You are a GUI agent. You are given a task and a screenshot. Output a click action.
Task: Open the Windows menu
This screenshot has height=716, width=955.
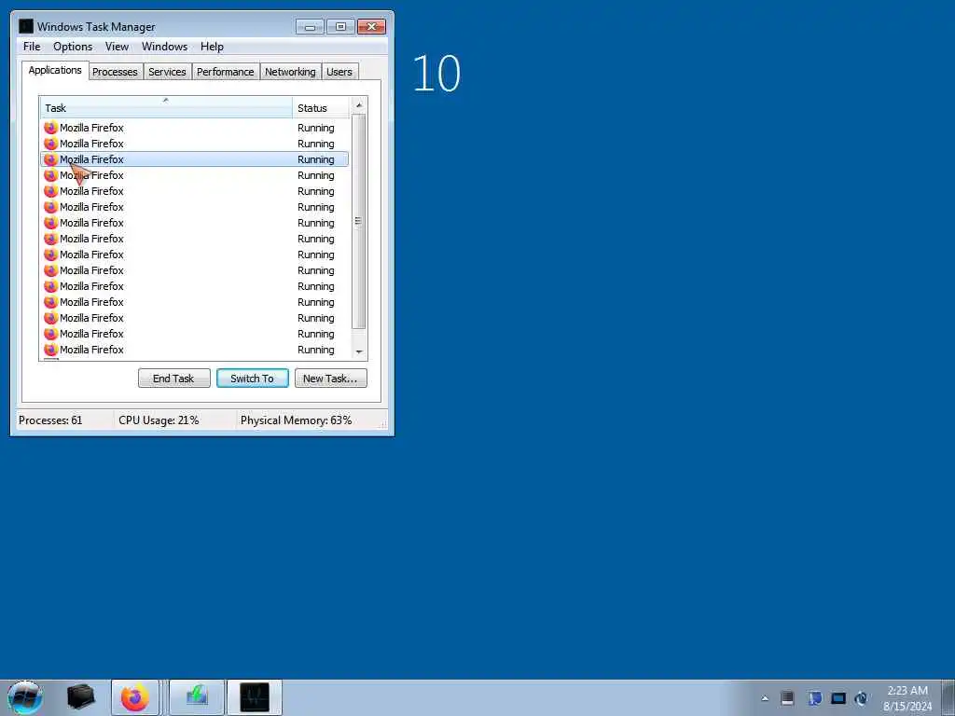tap(164, 47)
